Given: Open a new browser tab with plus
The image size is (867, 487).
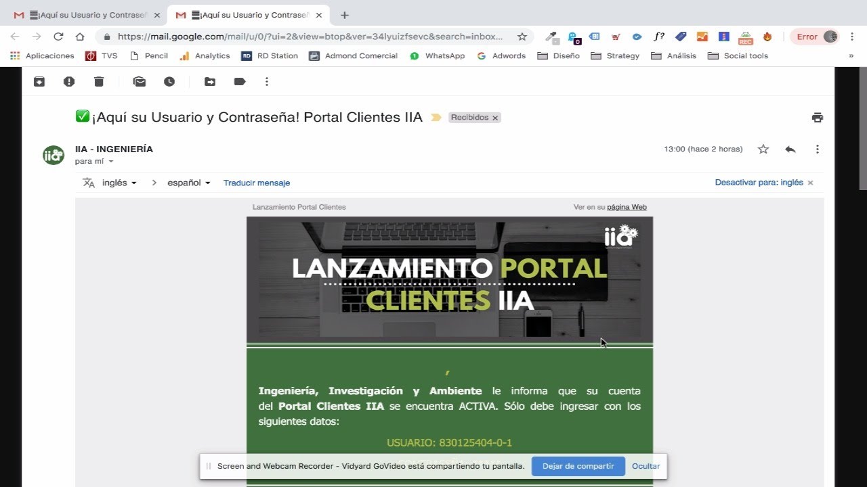Looking at the screenshot, I should pyautogui.click(x=344, y=15).
